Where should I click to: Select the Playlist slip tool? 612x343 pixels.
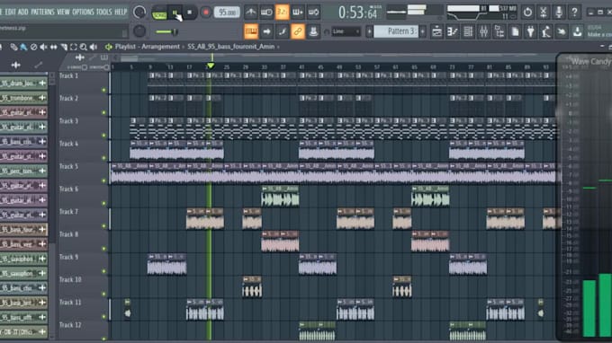tap(53, 47)
